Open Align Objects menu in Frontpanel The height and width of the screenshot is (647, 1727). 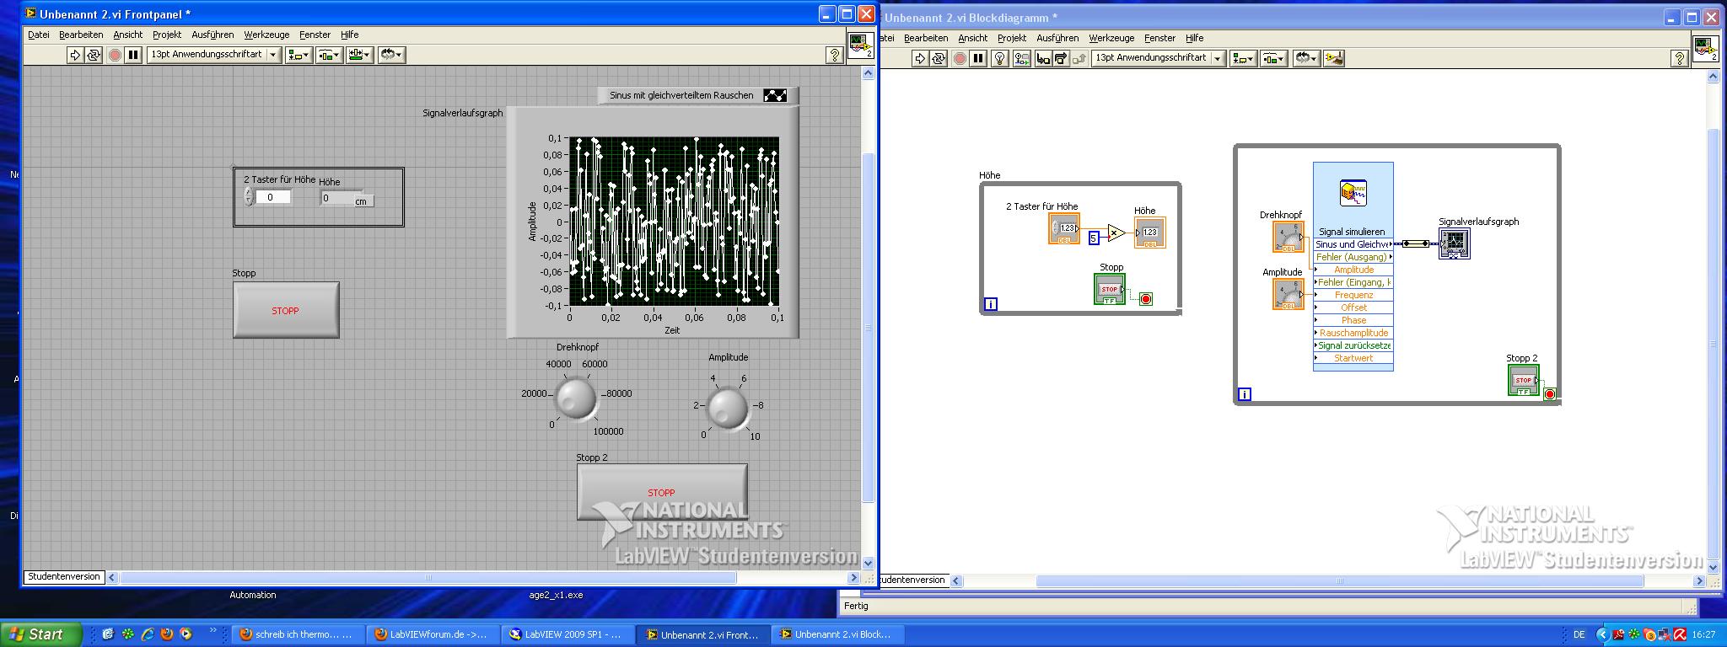[299, 55]
